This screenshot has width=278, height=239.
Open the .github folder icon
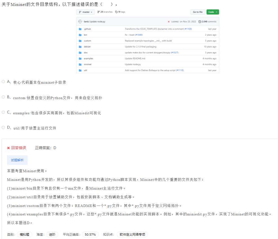pos(81,29)
